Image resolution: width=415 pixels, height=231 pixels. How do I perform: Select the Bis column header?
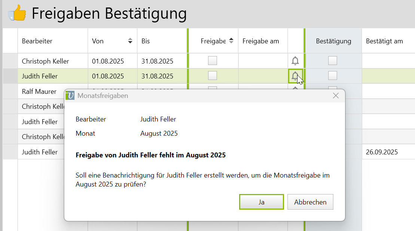[146, 41]
